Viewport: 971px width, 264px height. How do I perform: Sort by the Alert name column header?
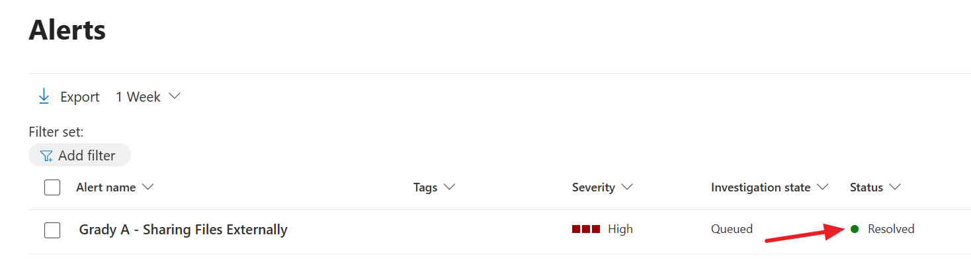(106, 187)
